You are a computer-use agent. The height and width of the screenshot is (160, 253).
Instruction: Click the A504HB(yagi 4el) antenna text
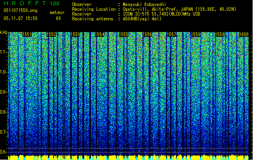point(142,19)
